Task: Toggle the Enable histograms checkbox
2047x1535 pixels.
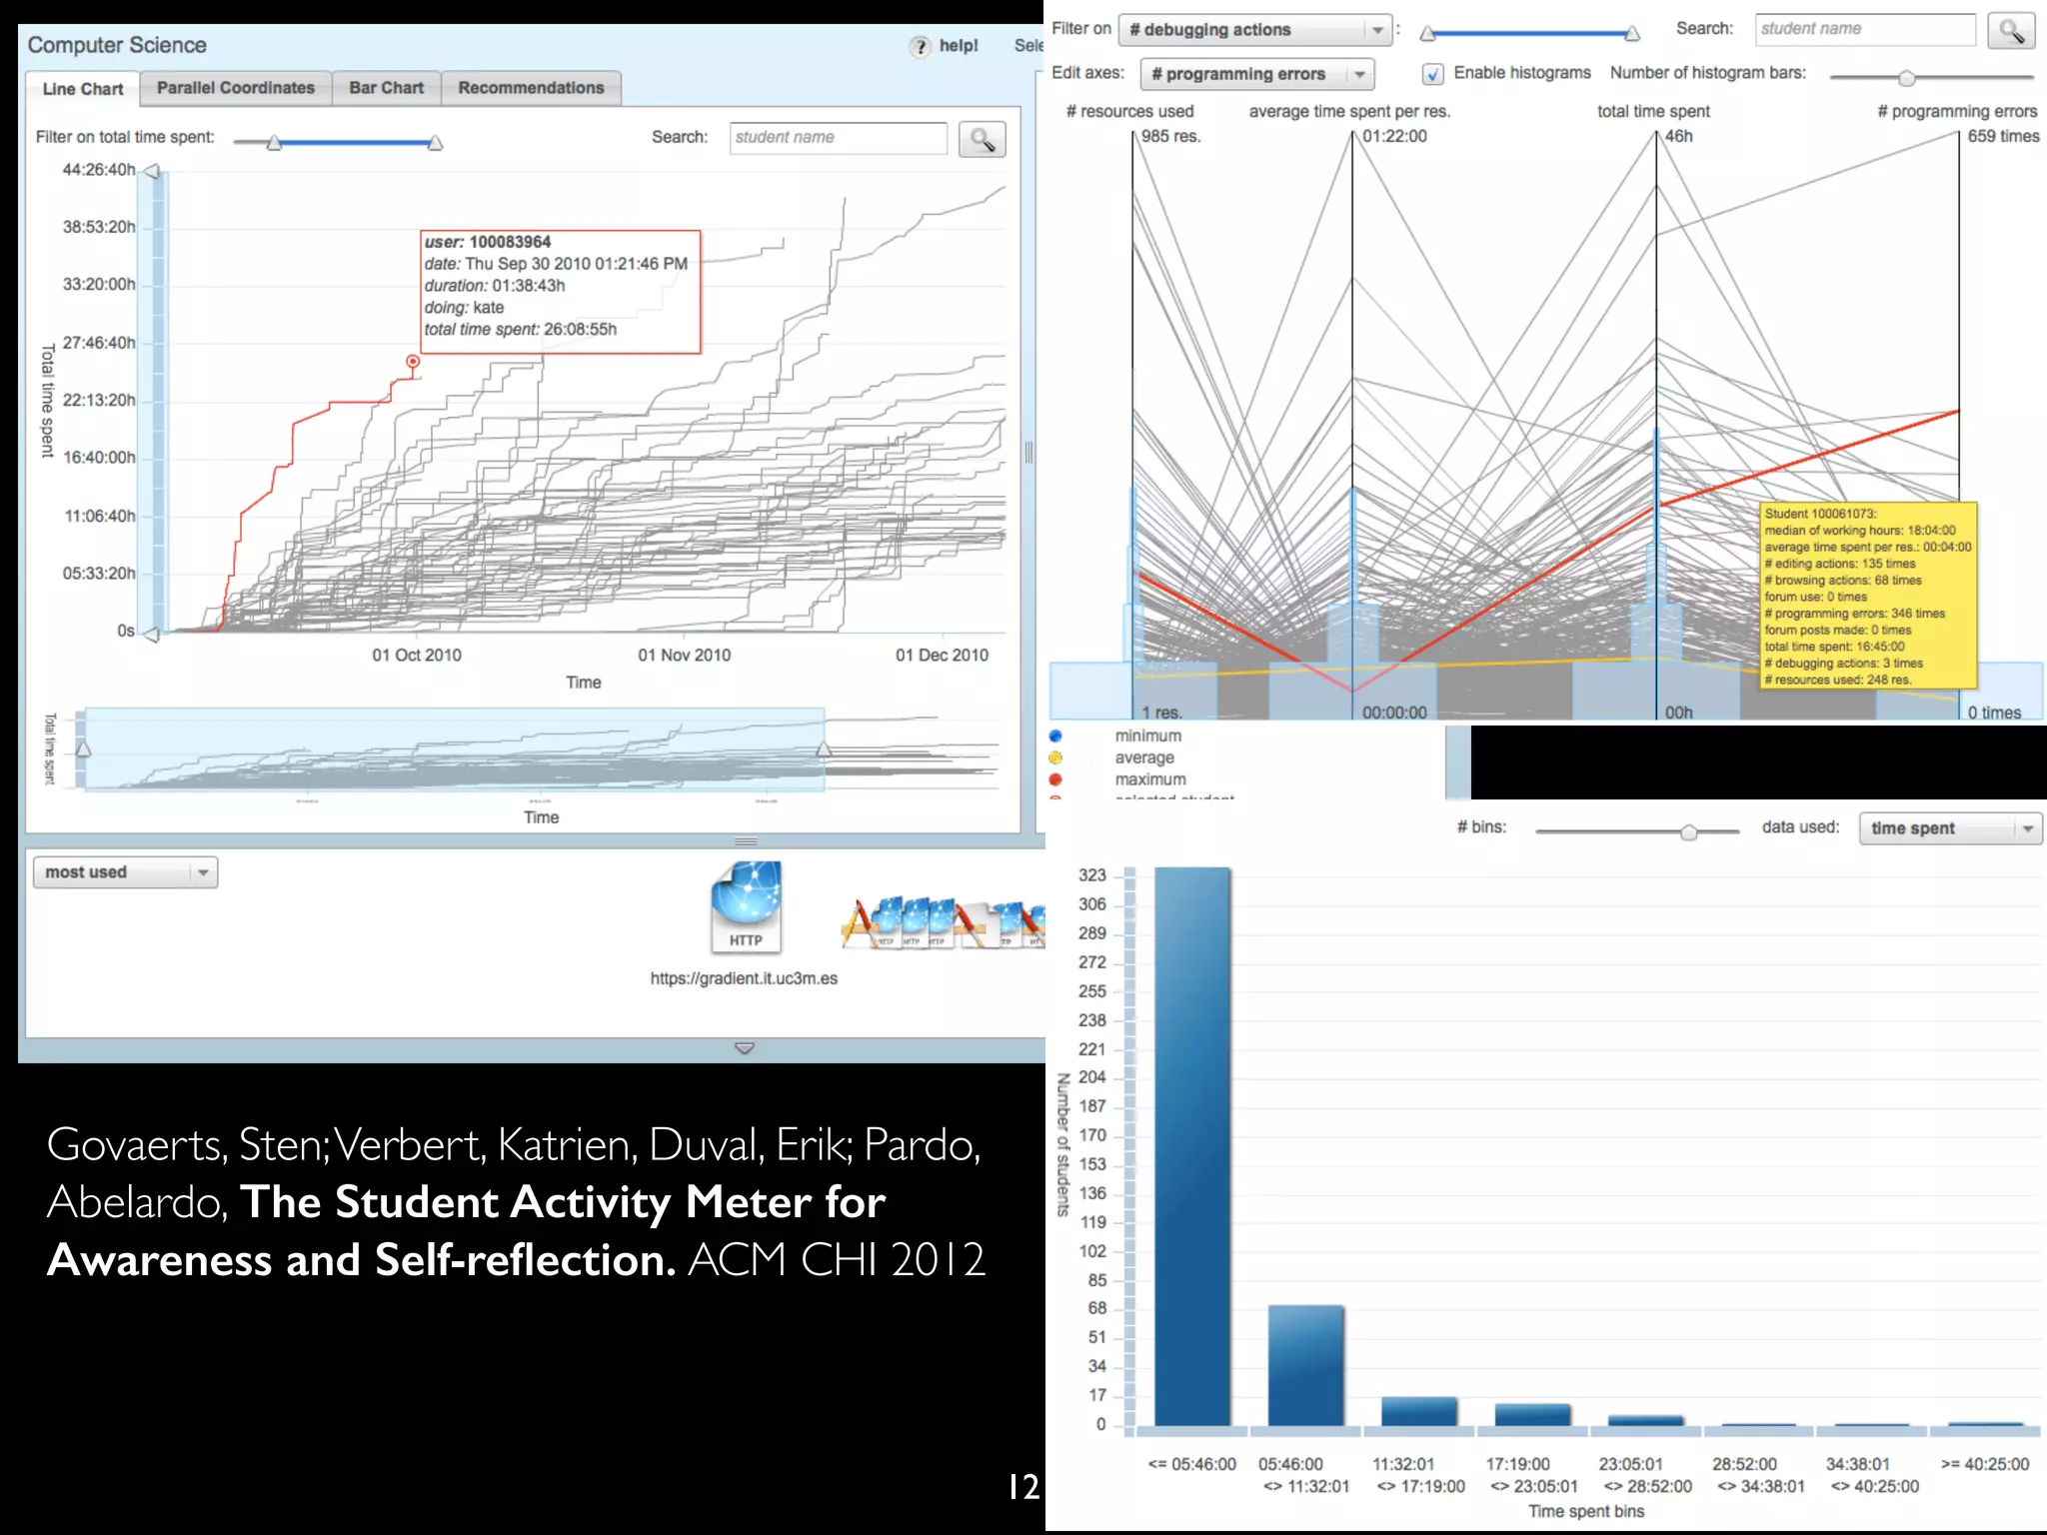Action: click(x=1432, y=74)
